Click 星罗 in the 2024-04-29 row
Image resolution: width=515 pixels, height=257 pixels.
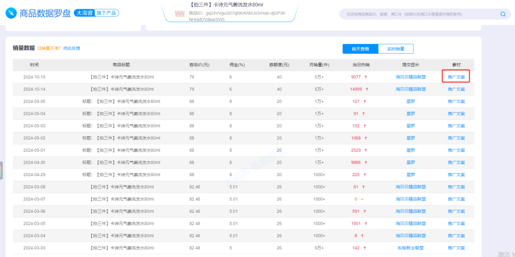411,175
